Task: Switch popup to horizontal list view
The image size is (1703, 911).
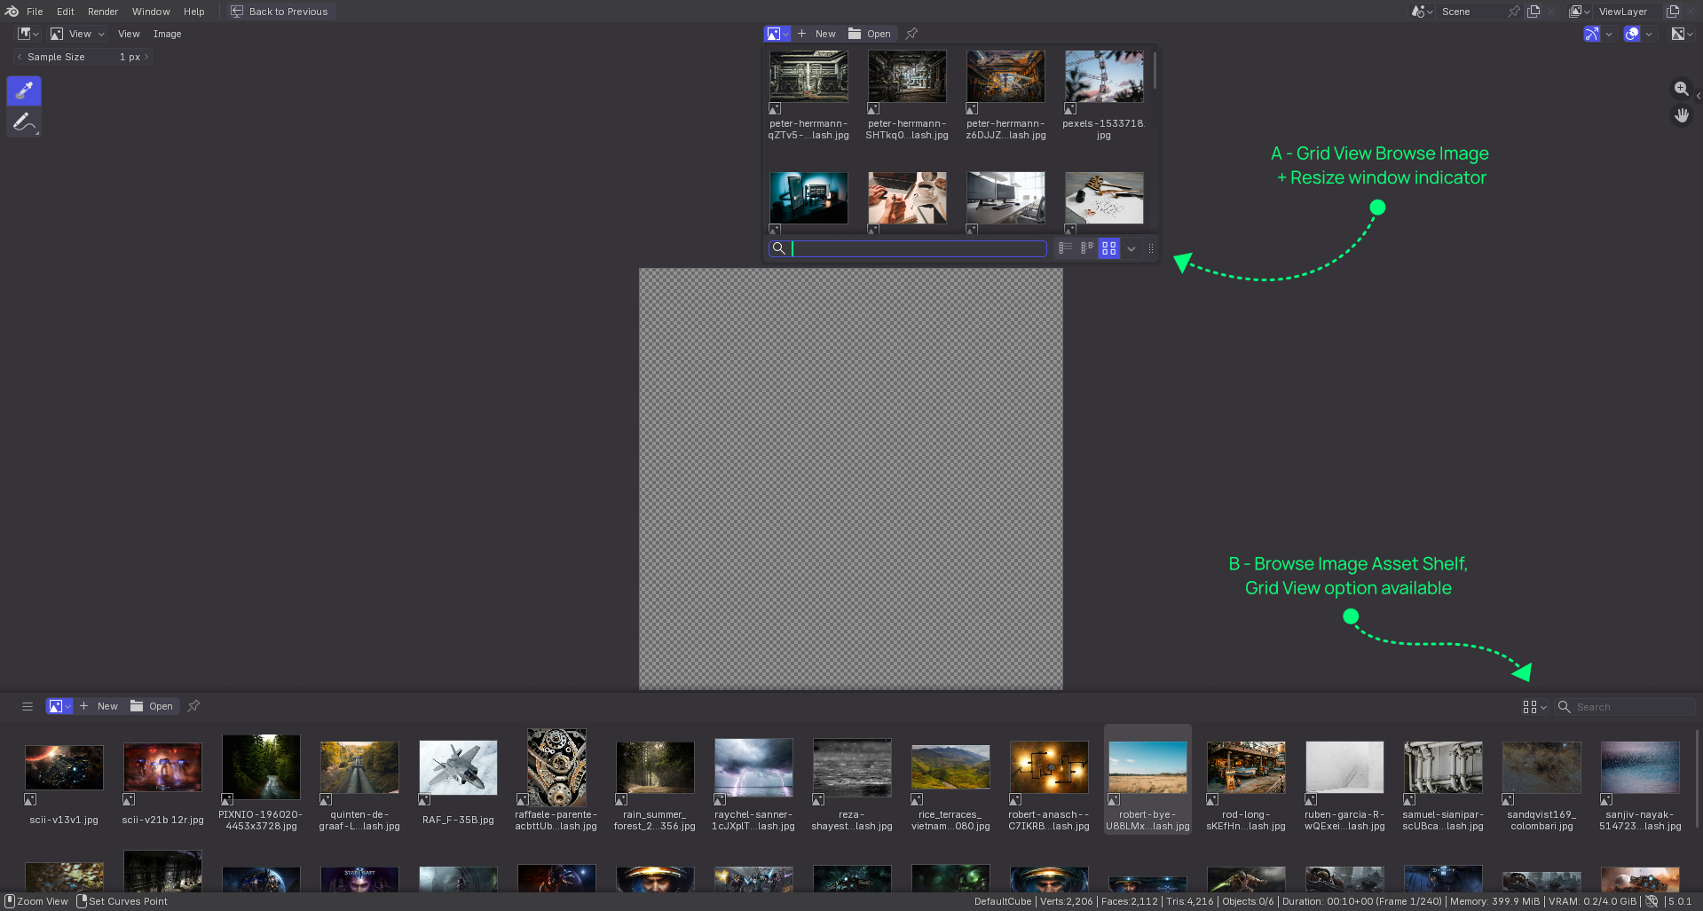Action: click(1087, 248)
